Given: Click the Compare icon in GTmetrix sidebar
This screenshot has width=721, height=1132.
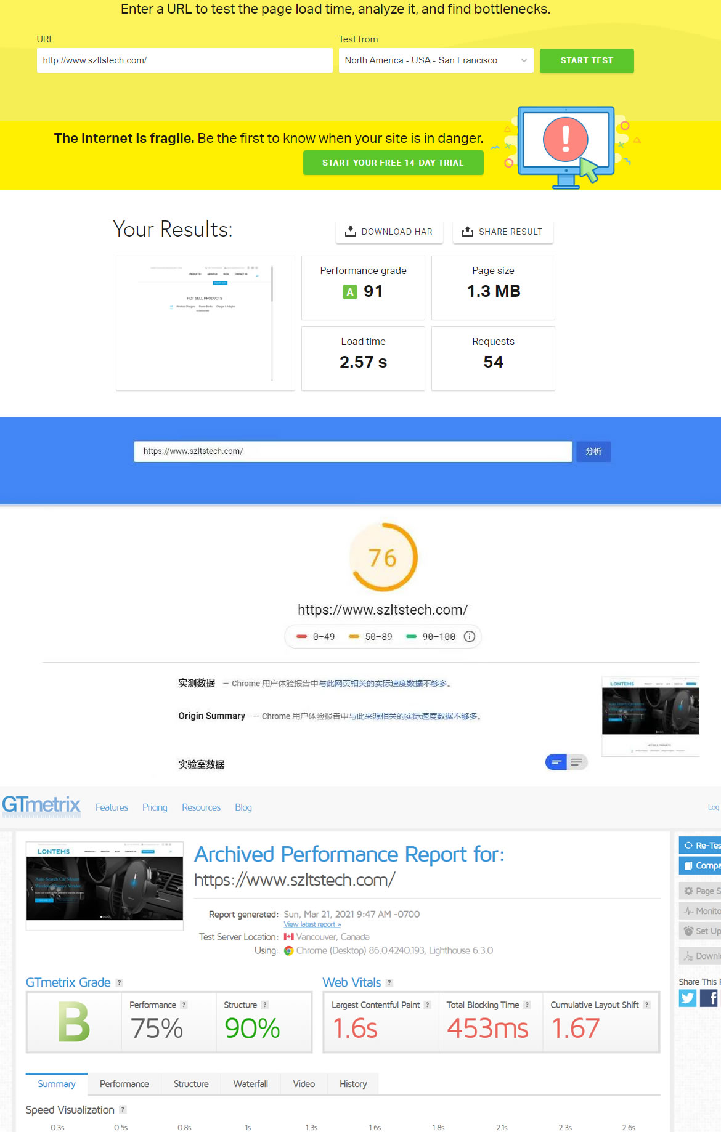Looking at the screenshot, I should pos(688,866).
